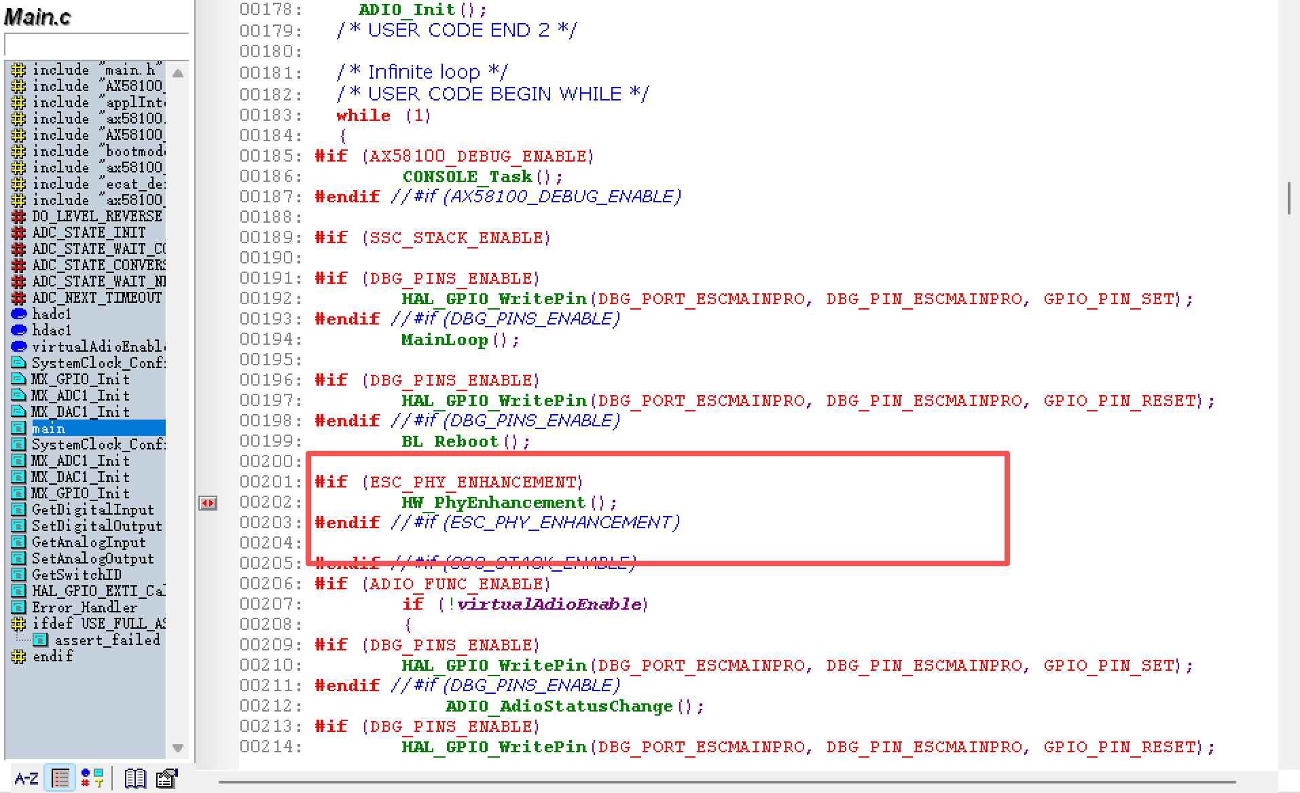This screenshot has height=793, width=1300.
Task: Click the editor horizontal scrollbar
Action: 727,783
